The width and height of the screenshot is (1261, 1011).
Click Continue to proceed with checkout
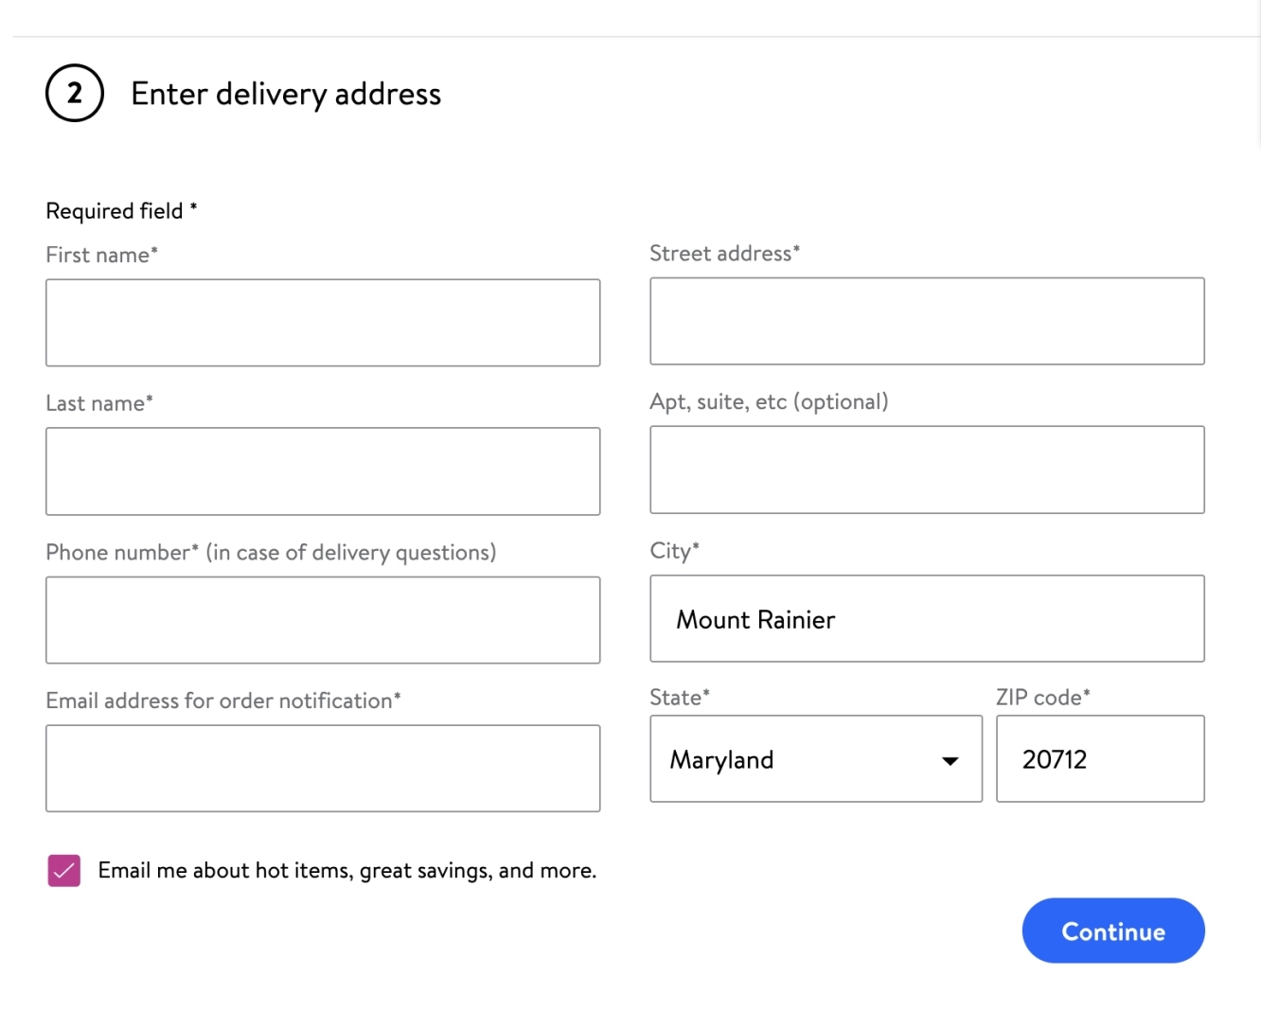pyautogui.click(x=1113, y=931)
